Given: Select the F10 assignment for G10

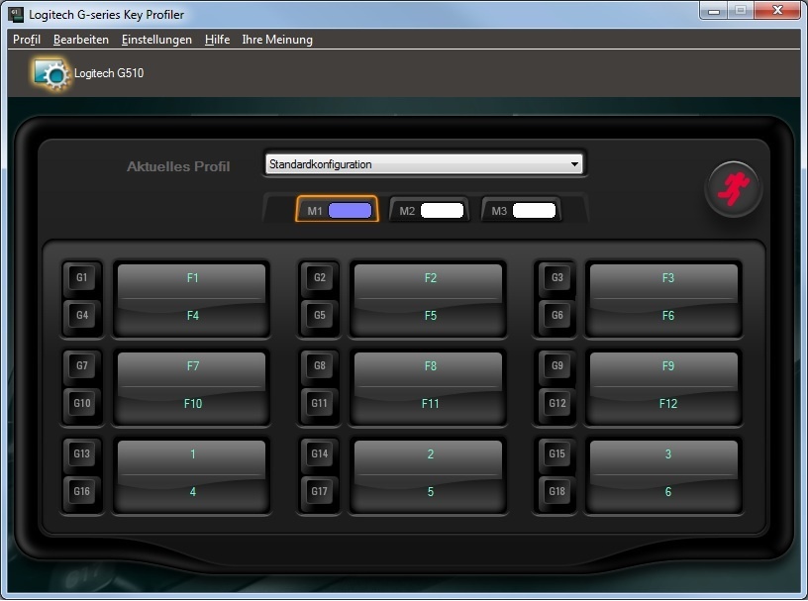Looking at the screenshot, I should coord(192,404).
